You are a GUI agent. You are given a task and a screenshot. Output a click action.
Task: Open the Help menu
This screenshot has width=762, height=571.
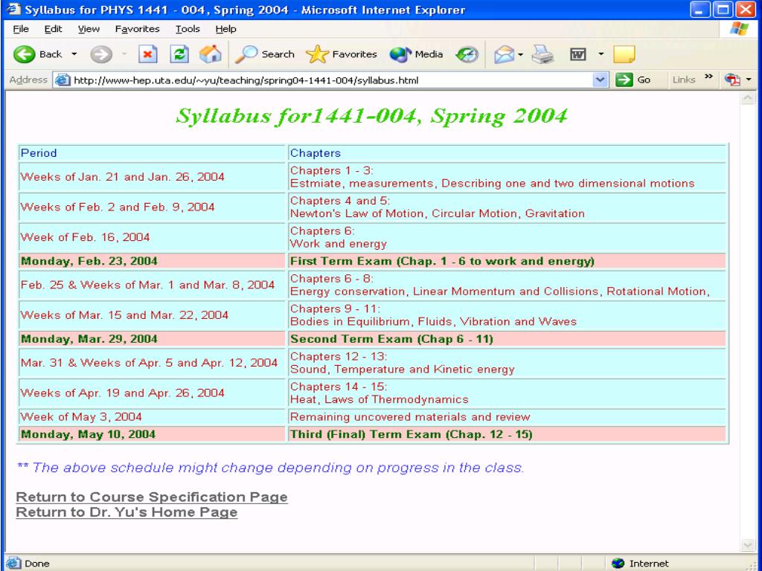tap(225, 29)
